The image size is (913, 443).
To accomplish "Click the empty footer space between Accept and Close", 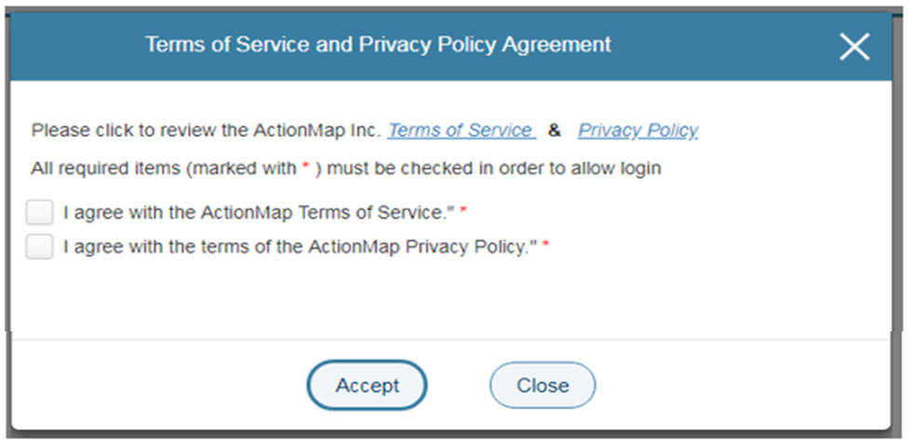I will (x=458, y=385).
